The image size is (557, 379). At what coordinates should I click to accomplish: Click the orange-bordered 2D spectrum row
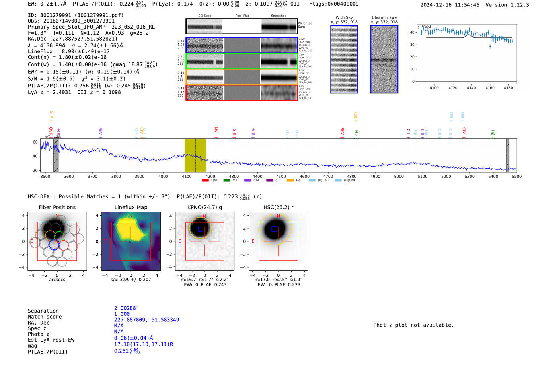242,77
